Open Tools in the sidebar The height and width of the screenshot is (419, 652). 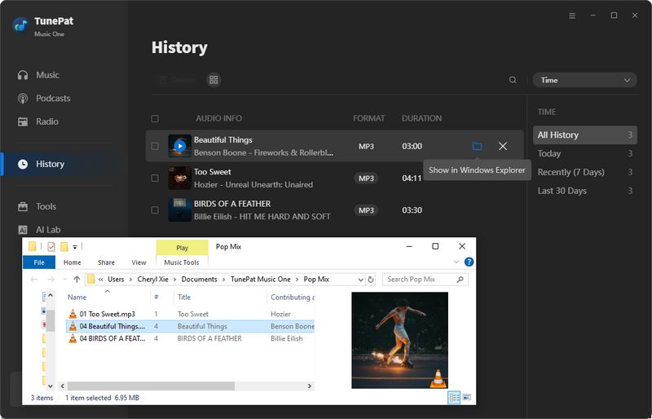(37, 206)
